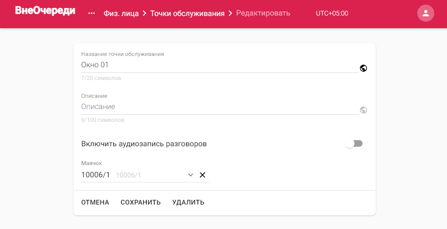
Task: Click the globe icon beside Описание field
Action: pyautogui.click(x=363, y=110)
